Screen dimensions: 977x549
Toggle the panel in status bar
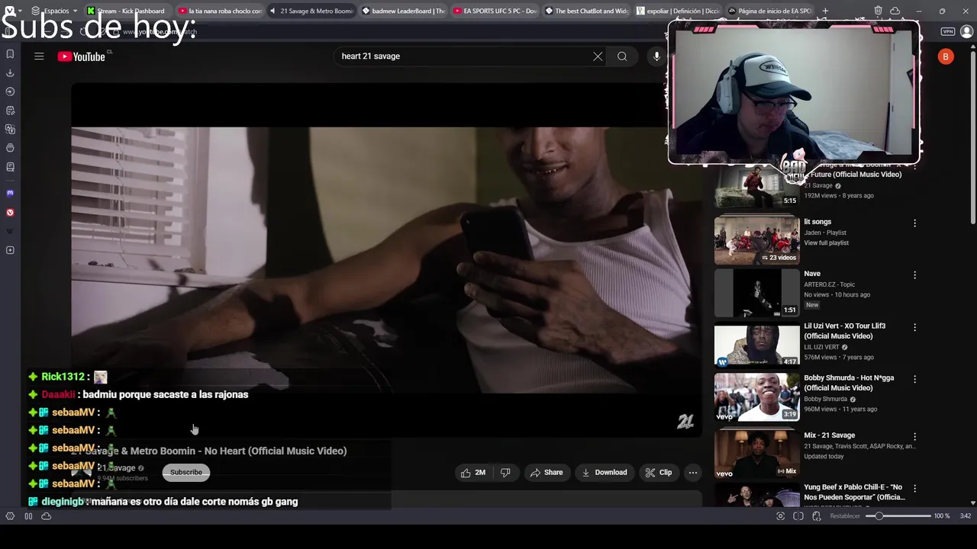pos(10,516)
